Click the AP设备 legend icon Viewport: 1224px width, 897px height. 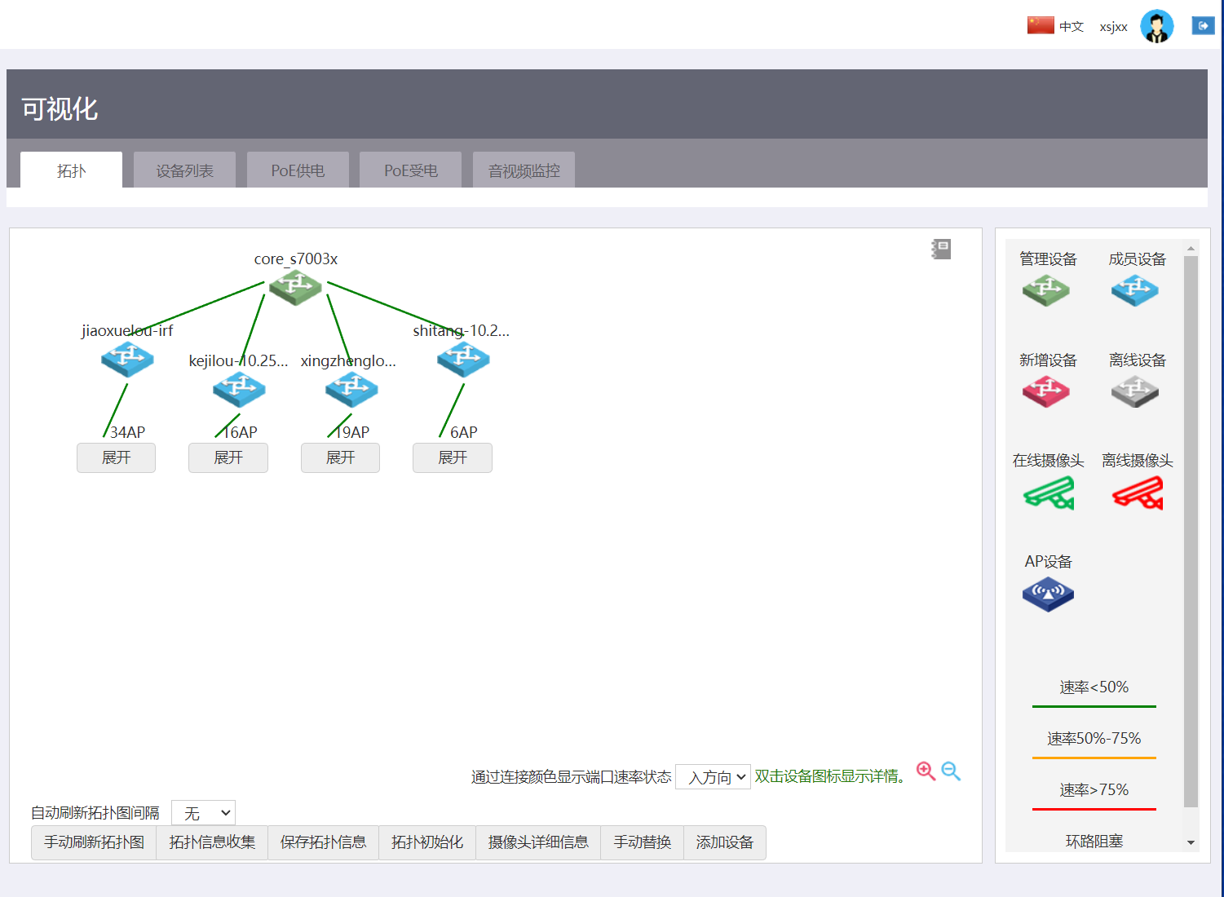[1048, 594]
